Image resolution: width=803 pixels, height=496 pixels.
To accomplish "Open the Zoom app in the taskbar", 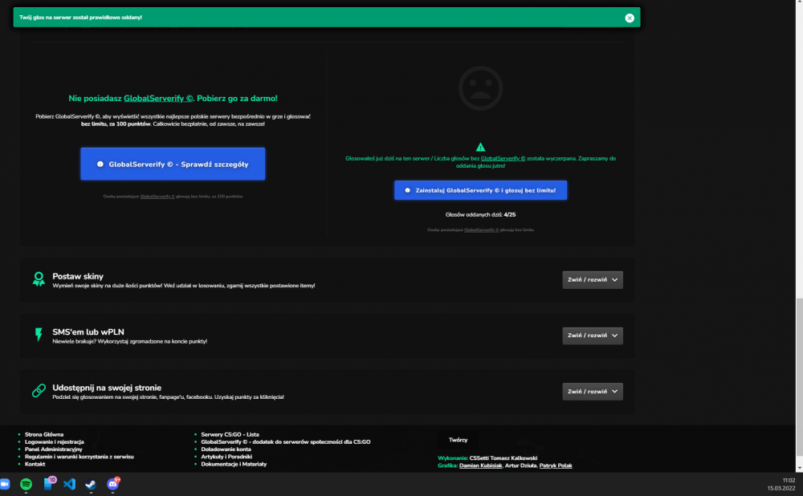I will (5, 484).
